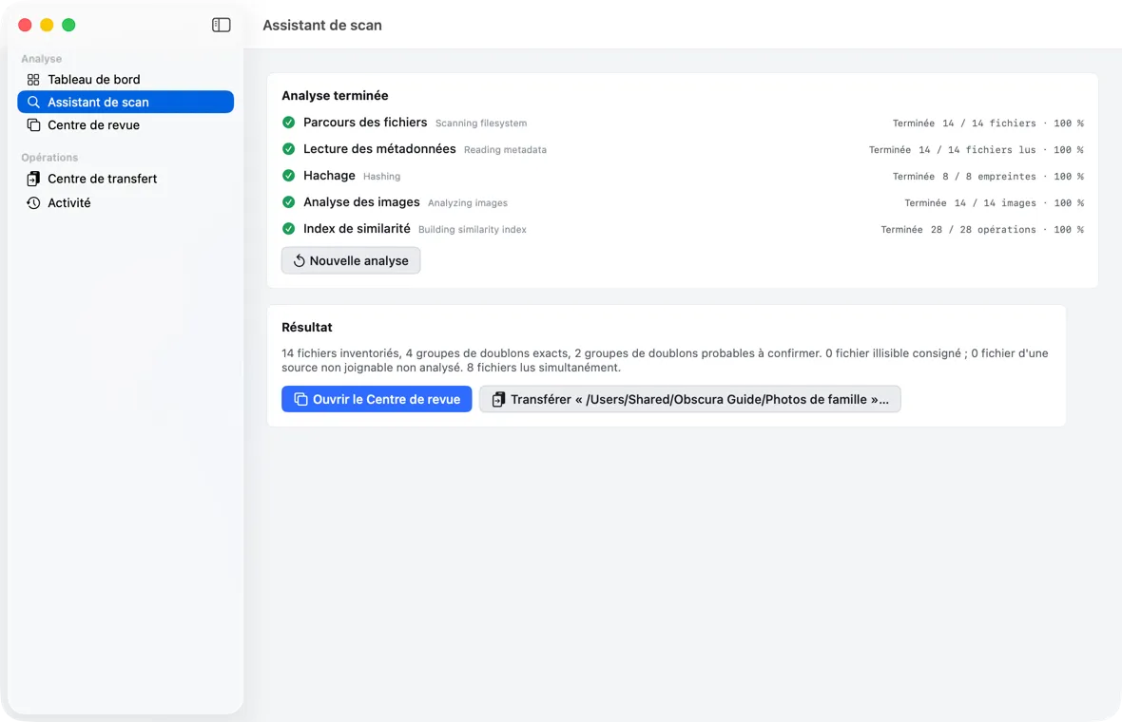Click the Activité clock icon
This screenshot has width=1122, height=722.
pyautogui.click(x=33, y=203)
